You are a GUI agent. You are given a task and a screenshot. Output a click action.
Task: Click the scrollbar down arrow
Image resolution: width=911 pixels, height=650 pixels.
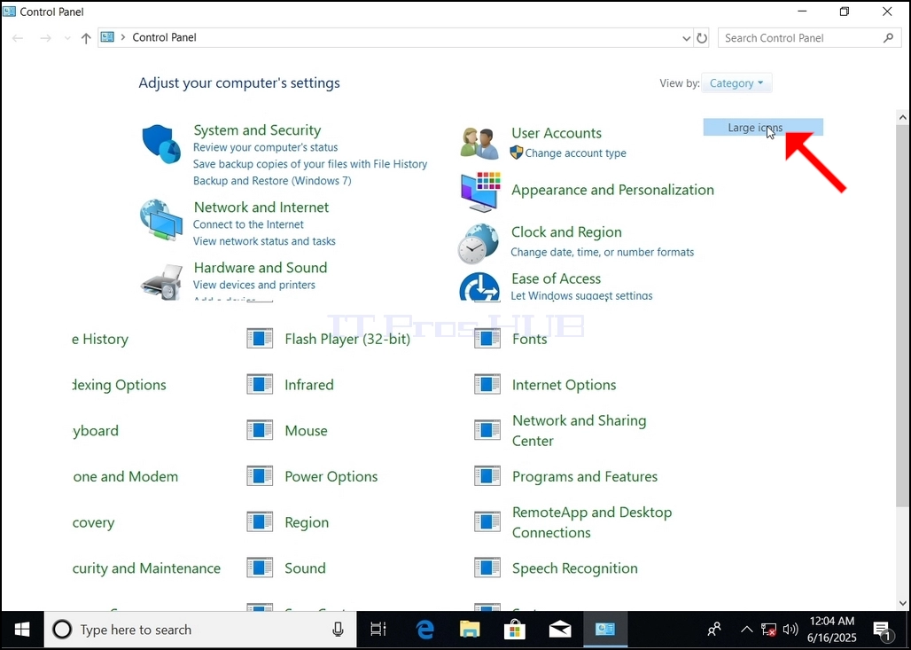pos(903,603)
